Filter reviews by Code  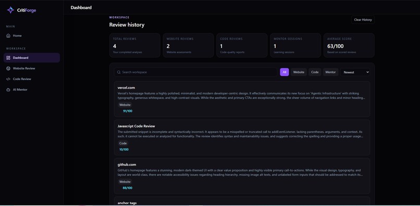point(315,72)
